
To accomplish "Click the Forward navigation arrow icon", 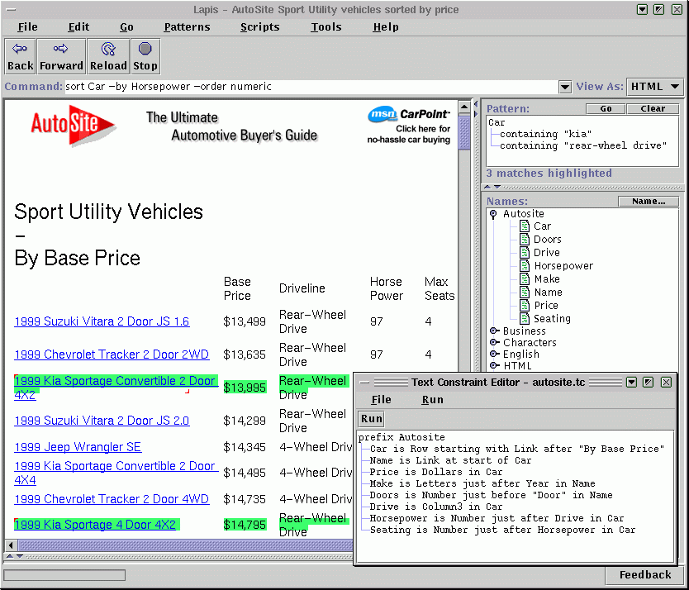I will click(x=61, y=50).
